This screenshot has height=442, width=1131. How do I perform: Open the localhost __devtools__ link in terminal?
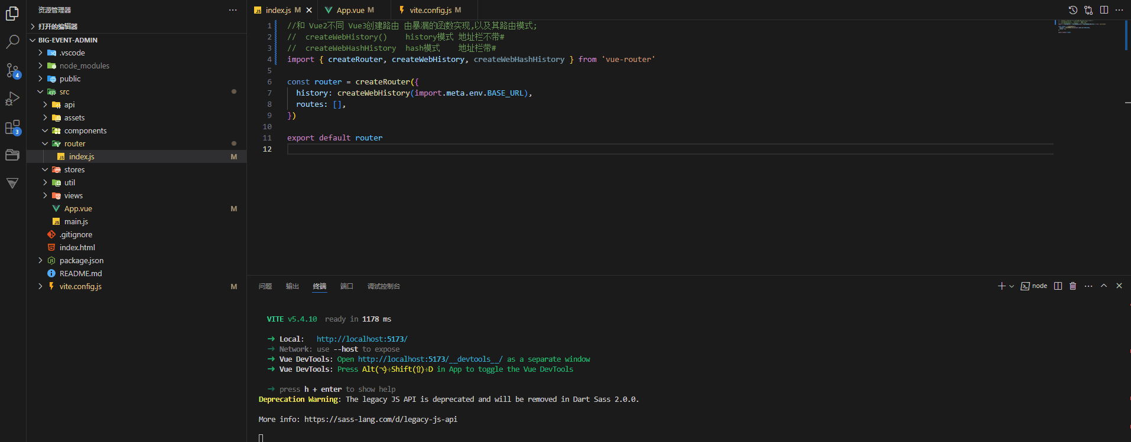[x=430, y=359]
